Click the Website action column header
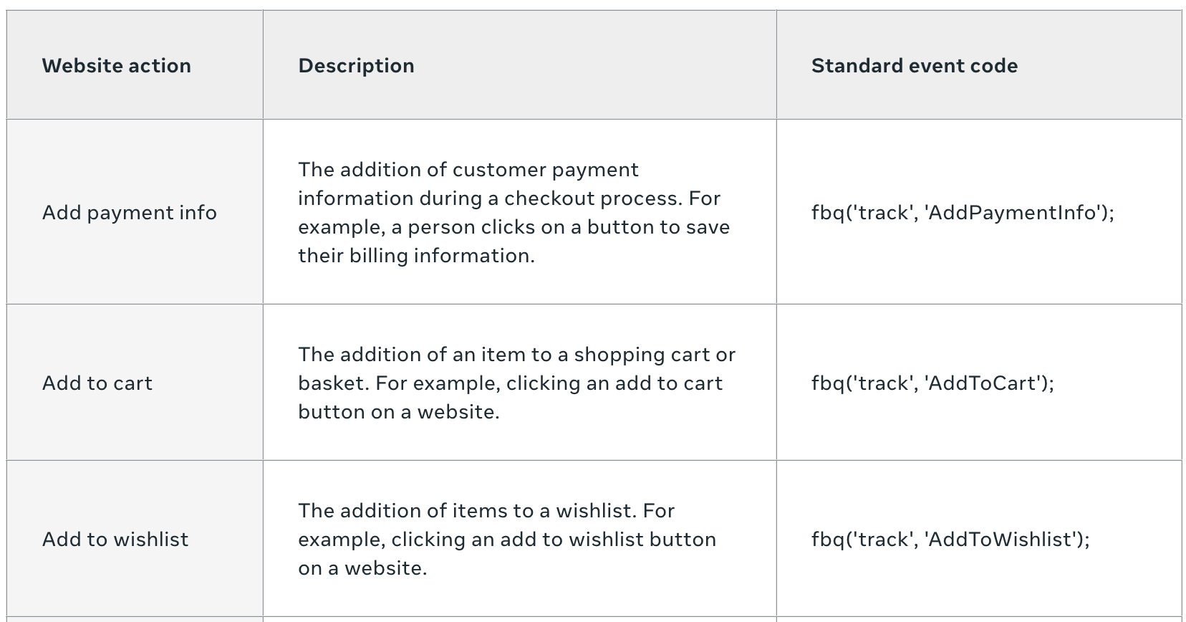Image resolution: width=1186 pixels, height=622 pixels. point(117,66)
